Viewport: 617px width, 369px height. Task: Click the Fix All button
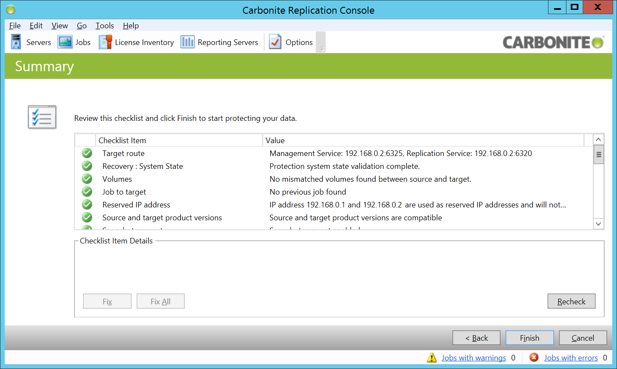click(x=161, y=301)
